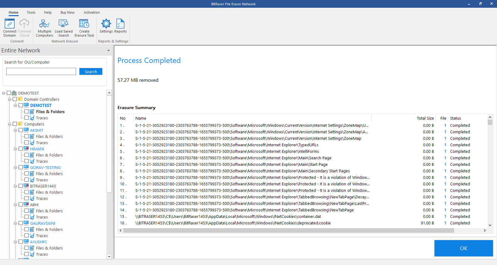Check the Computers group checkbox
497x265 pixels.
(x=15, y=124)
